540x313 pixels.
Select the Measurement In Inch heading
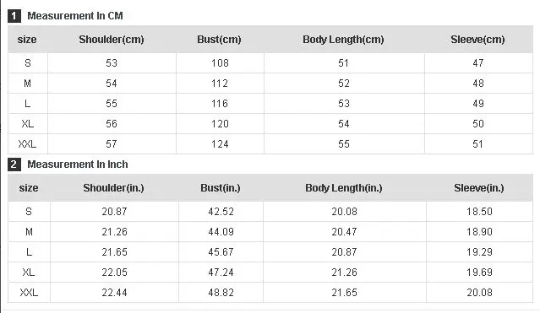(x=78, y=165)
